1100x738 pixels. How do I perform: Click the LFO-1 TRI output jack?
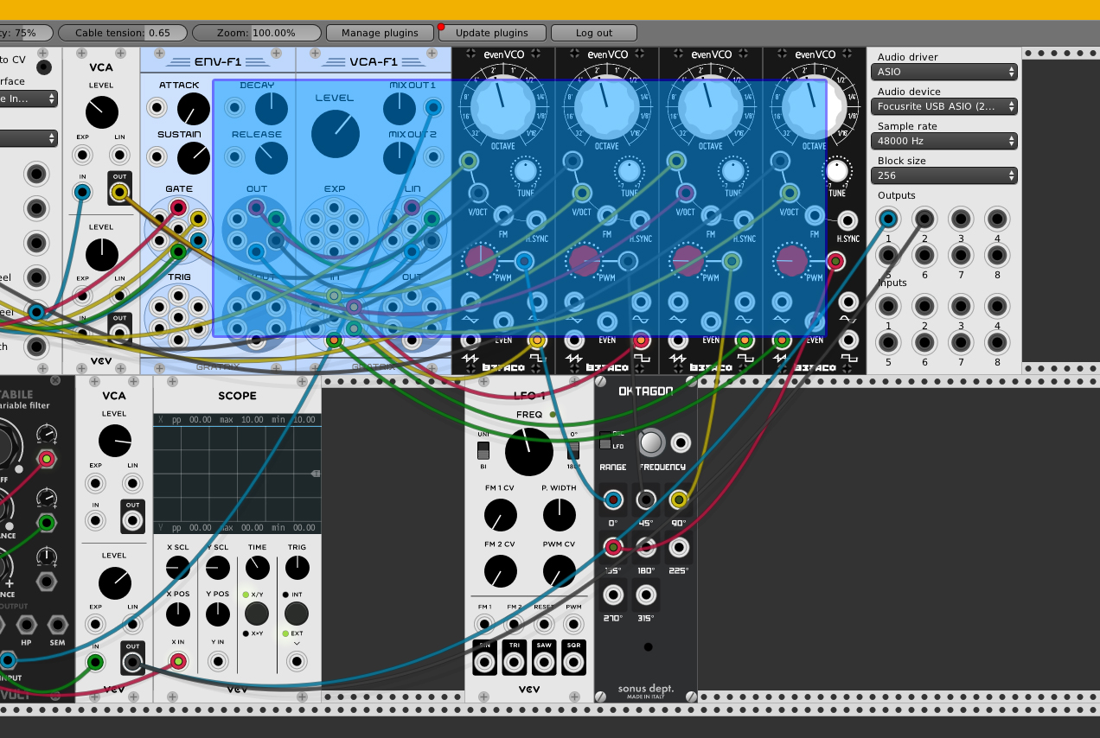tap(515, 663)
